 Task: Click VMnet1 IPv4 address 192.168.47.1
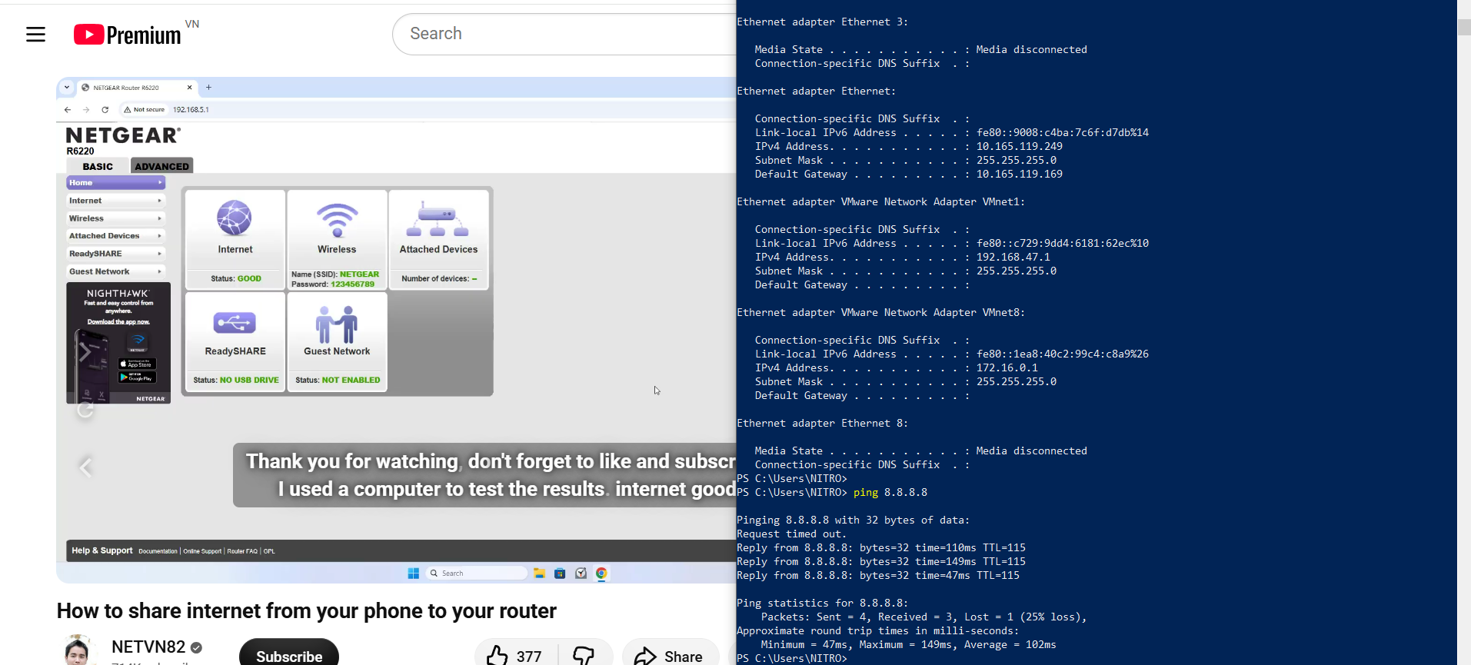click(x=1013, y=258)
